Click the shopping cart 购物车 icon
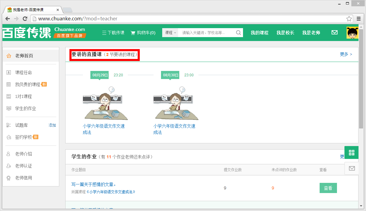The height and width of the screenshot is (211, 366). (133, 33)
